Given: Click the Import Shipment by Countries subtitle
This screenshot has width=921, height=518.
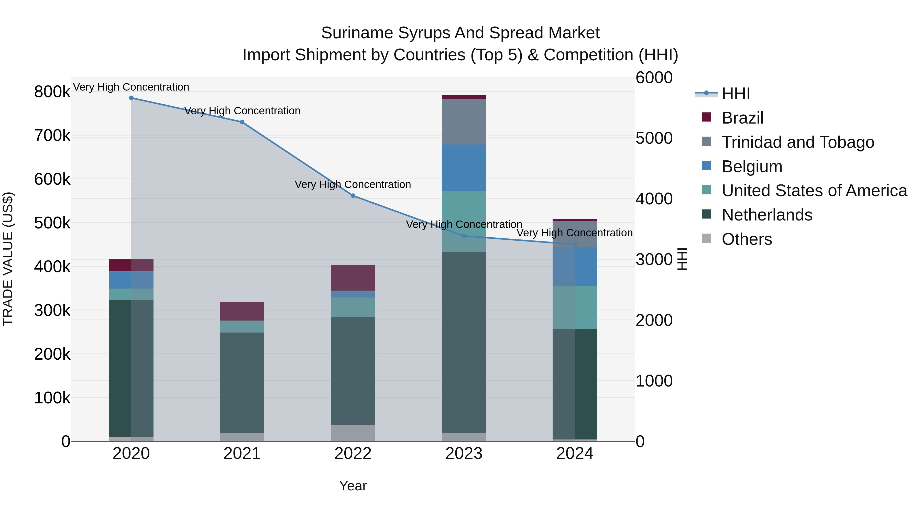Looking at the screenshot, I should [461, 55].
